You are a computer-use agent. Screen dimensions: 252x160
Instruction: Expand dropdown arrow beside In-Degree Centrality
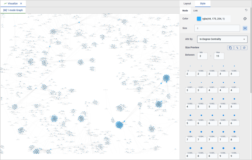(244, 39)
